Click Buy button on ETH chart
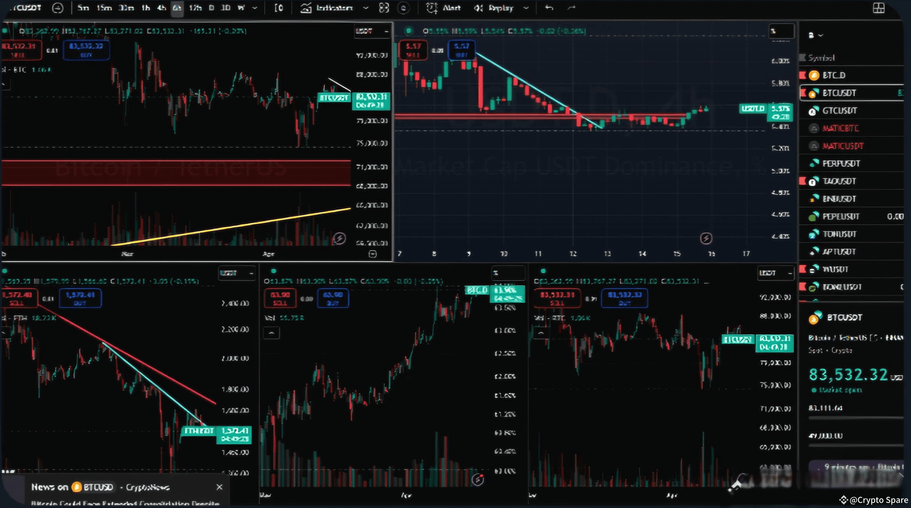 click(80, 298)
